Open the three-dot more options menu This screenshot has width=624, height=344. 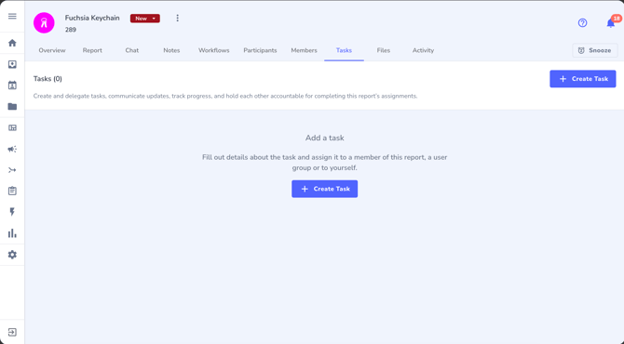pos(178,19)
